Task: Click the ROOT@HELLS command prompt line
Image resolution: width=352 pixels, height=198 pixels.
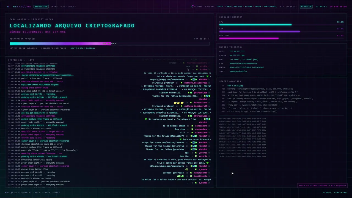Action: [x=32, y=193]
